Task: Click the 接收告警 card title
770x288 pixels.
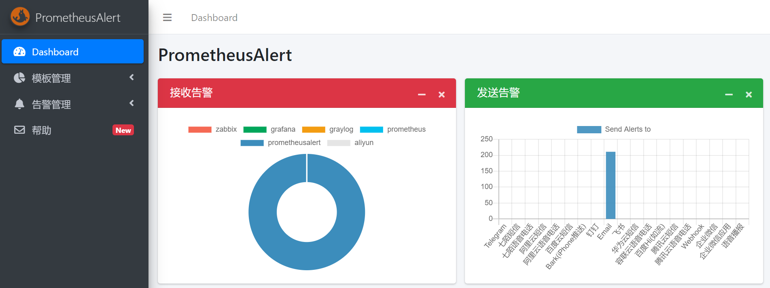Action: [x=191, y=92]
